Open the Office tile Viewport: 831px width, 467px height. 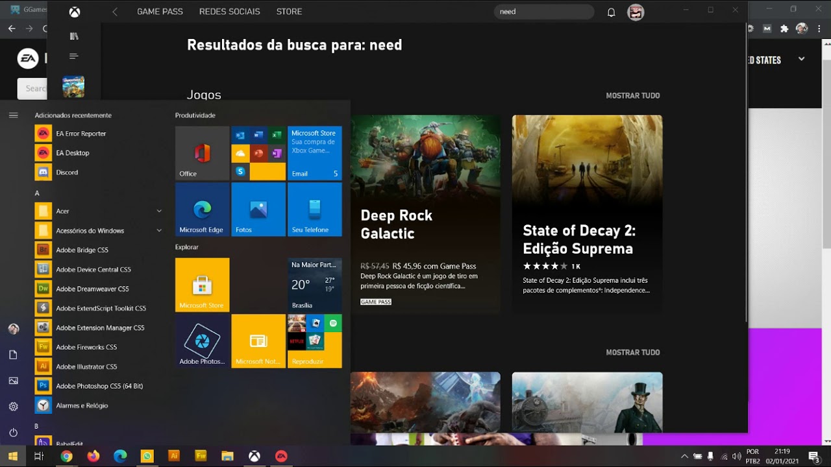click(202, 153)
